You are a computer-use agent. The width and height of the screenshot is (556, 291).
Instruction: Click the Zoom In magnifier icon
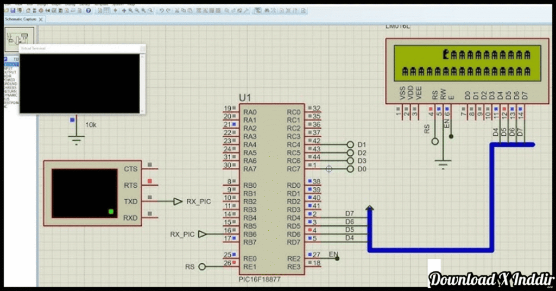pyautogui.click(x=131, y=10)
